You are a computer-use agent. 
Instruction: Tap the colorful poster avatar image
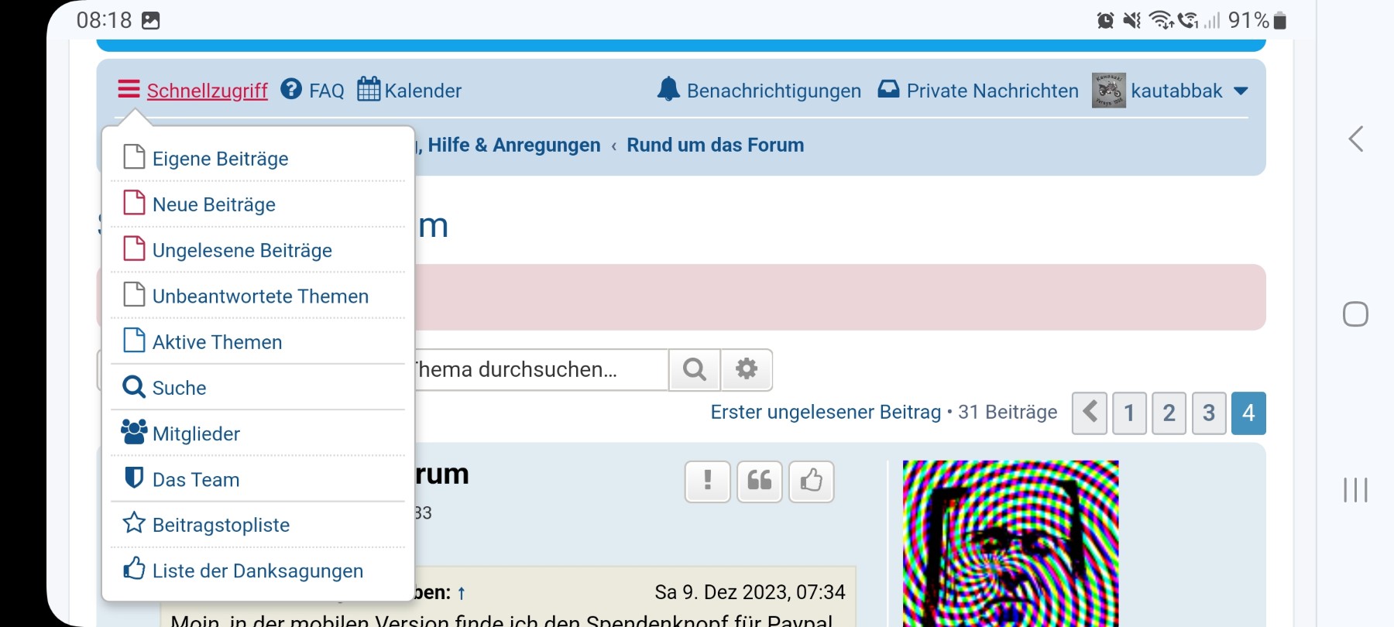coord(1010,542)
